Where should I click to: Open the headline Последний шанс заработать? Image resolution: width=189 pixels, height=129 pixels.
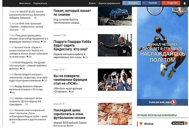[69, 114]
